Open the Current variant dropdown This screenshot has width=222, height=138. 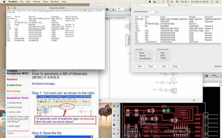pos(153,12)
